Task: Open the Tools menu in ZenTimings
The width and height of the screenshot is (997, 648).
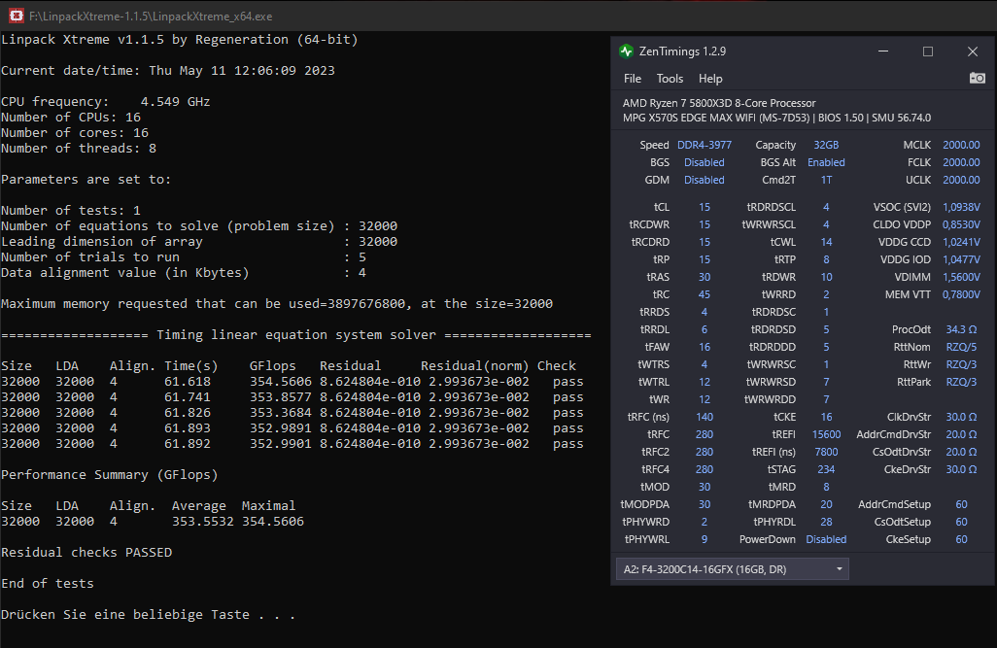Action: tap(670, 79)
